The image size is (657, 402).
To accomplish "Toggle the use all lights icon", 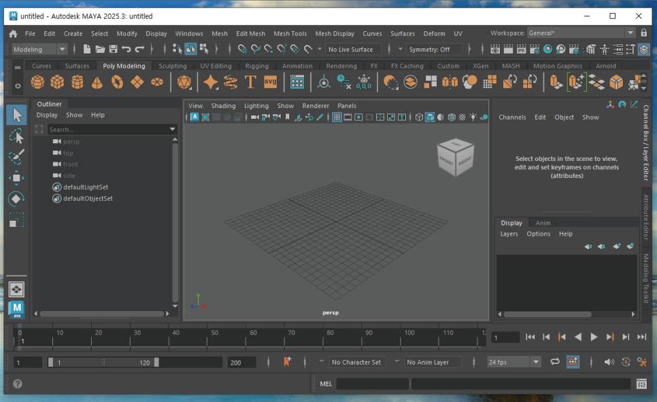I will [x=473, y=117].
